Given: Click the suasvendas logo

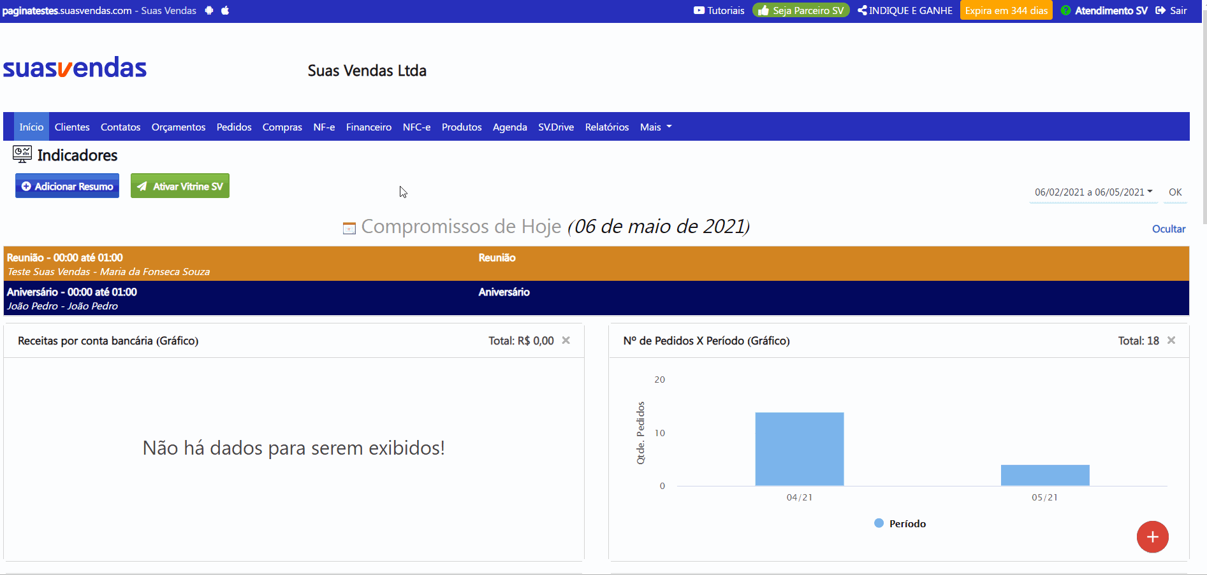Looking at the screenshot, I should tap(75, 67).
